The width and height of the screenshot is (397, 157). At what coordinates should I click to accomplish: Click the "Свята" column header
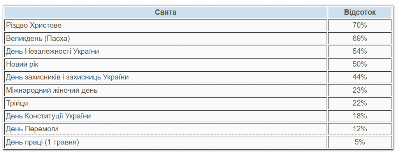click(165, 12)
